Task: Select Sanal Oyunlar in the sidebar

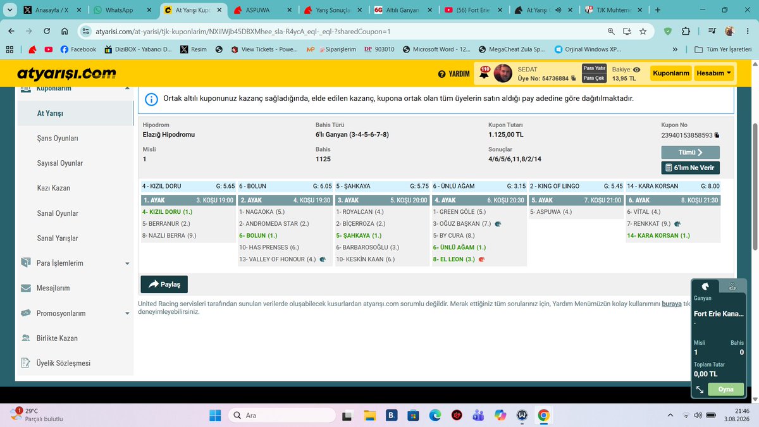Action: point(58,213)
